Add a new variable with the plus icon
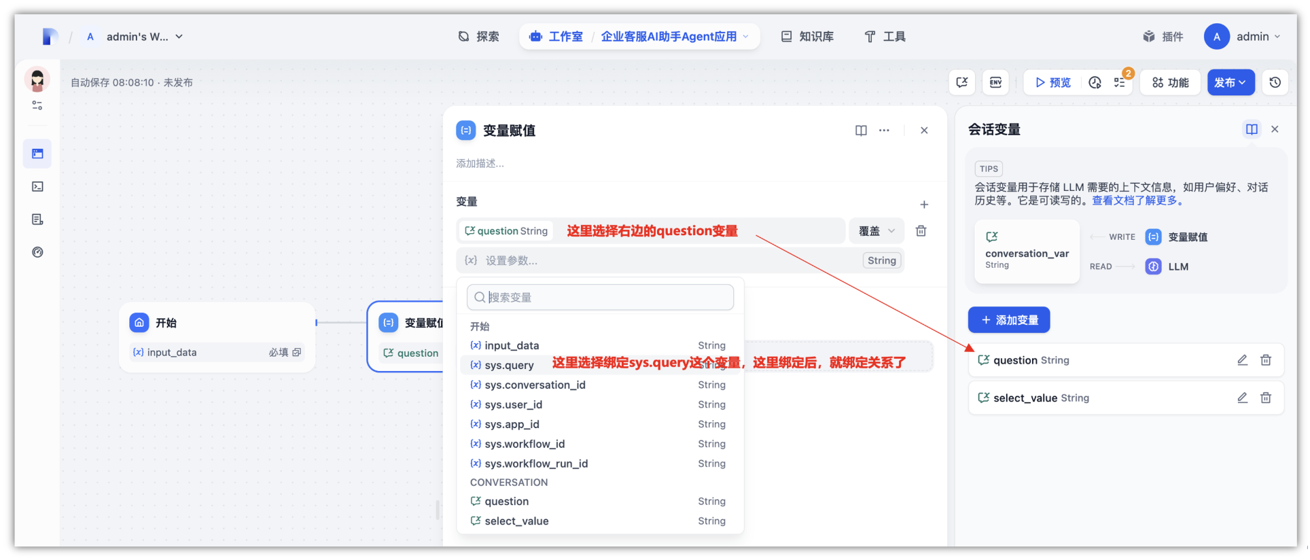 click(x=924, y=205)
